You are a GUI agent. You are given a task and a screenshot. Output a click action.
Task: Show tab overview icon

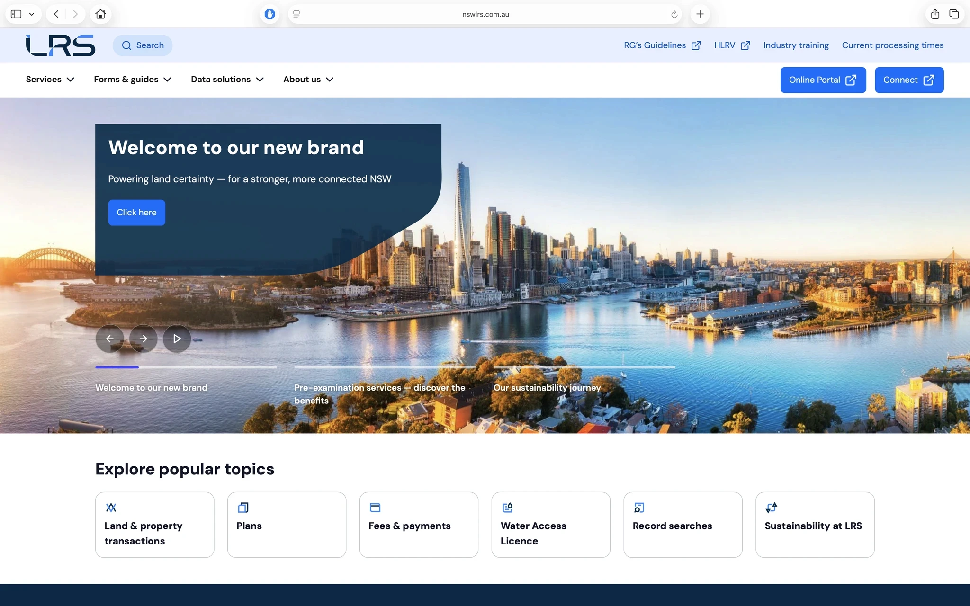[954, 14]
